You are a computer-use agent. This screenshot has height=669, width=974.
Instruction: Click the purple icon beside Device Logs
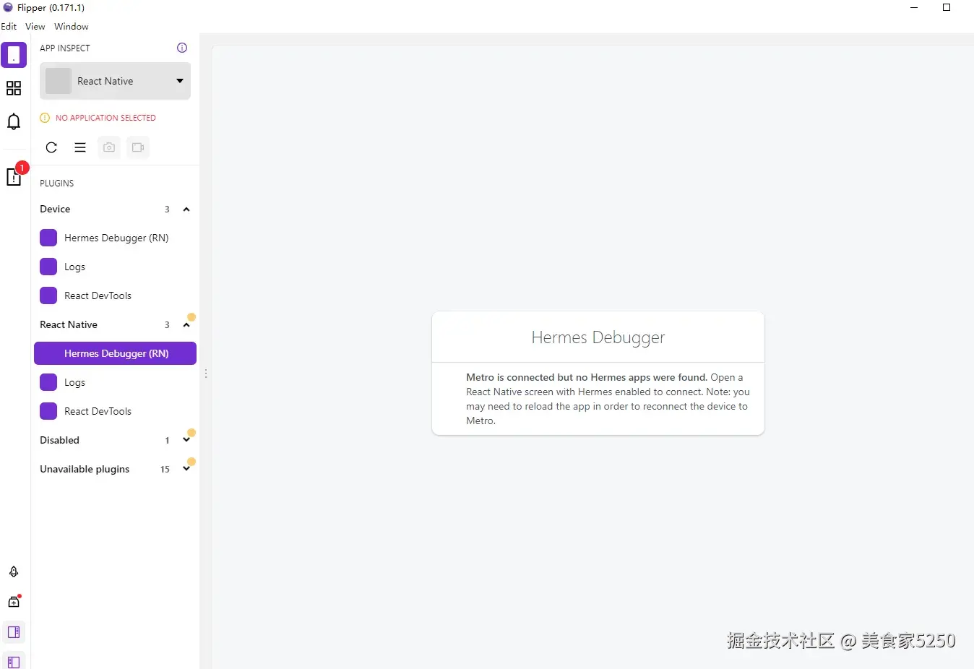point(48,267)
